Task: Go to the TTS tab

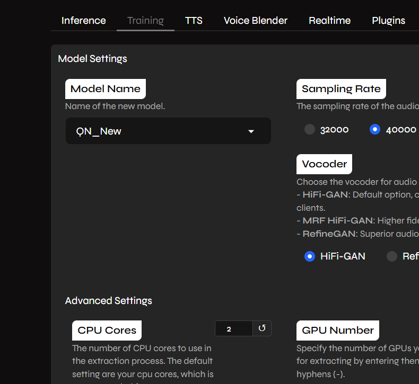Action: click(194, 21)
